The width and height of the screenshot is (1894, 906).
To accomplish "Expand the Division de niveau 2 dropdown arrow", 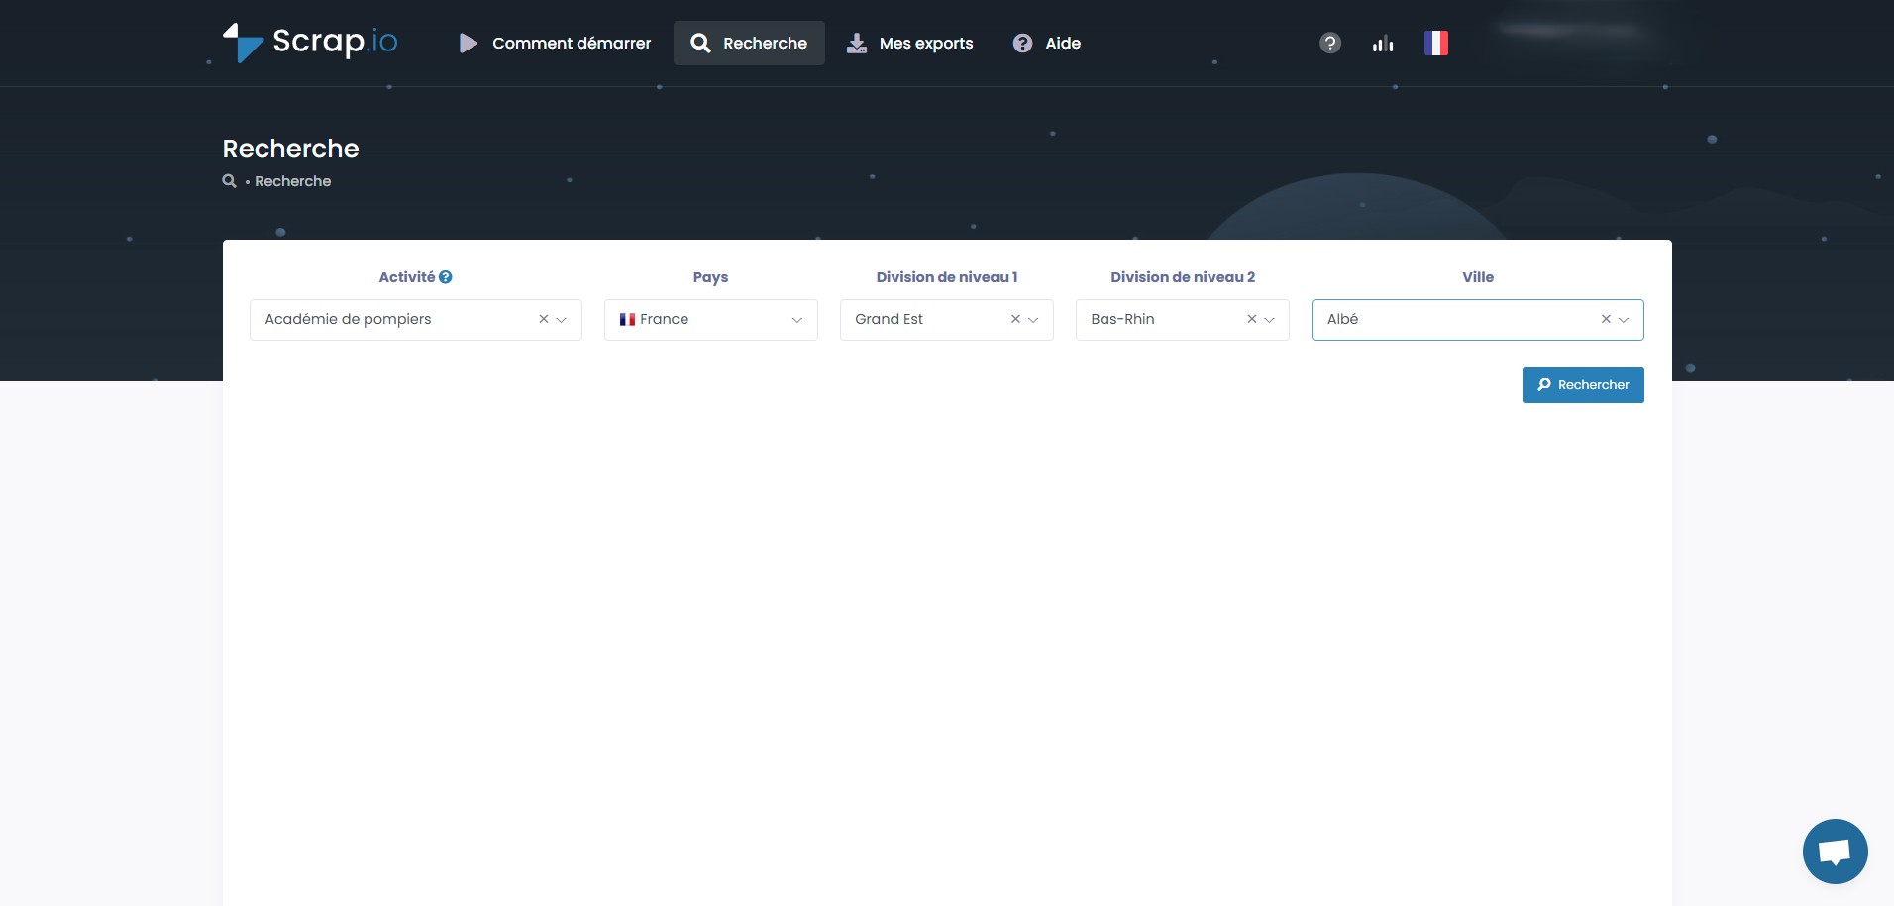I will 1269,320.
